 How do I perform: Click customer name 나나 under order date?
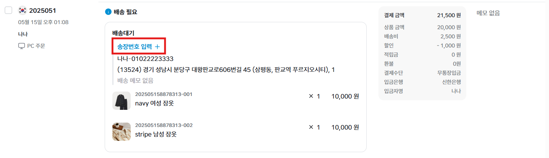coord(23,34)
